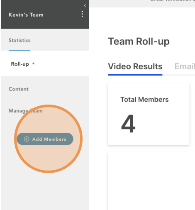Screen dimensions: 195x210
Task: Open the Content section in sidebar
Action: coord(19,89)
